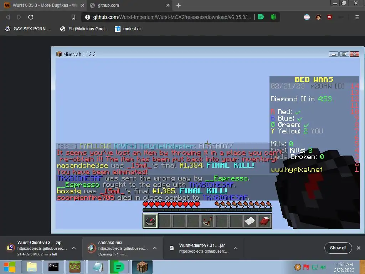Image resolution: width=365 pixels, height=274 pixels.
Task: Expand options for Wurst-Client-v6.3 zip download
Action: pyautogui.click(x=74, y=248)
